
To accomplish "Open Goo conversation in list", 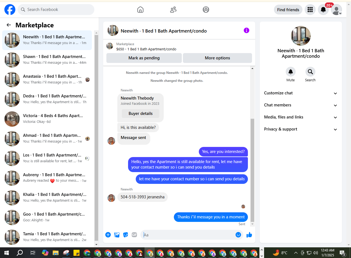I will (47, 218).
